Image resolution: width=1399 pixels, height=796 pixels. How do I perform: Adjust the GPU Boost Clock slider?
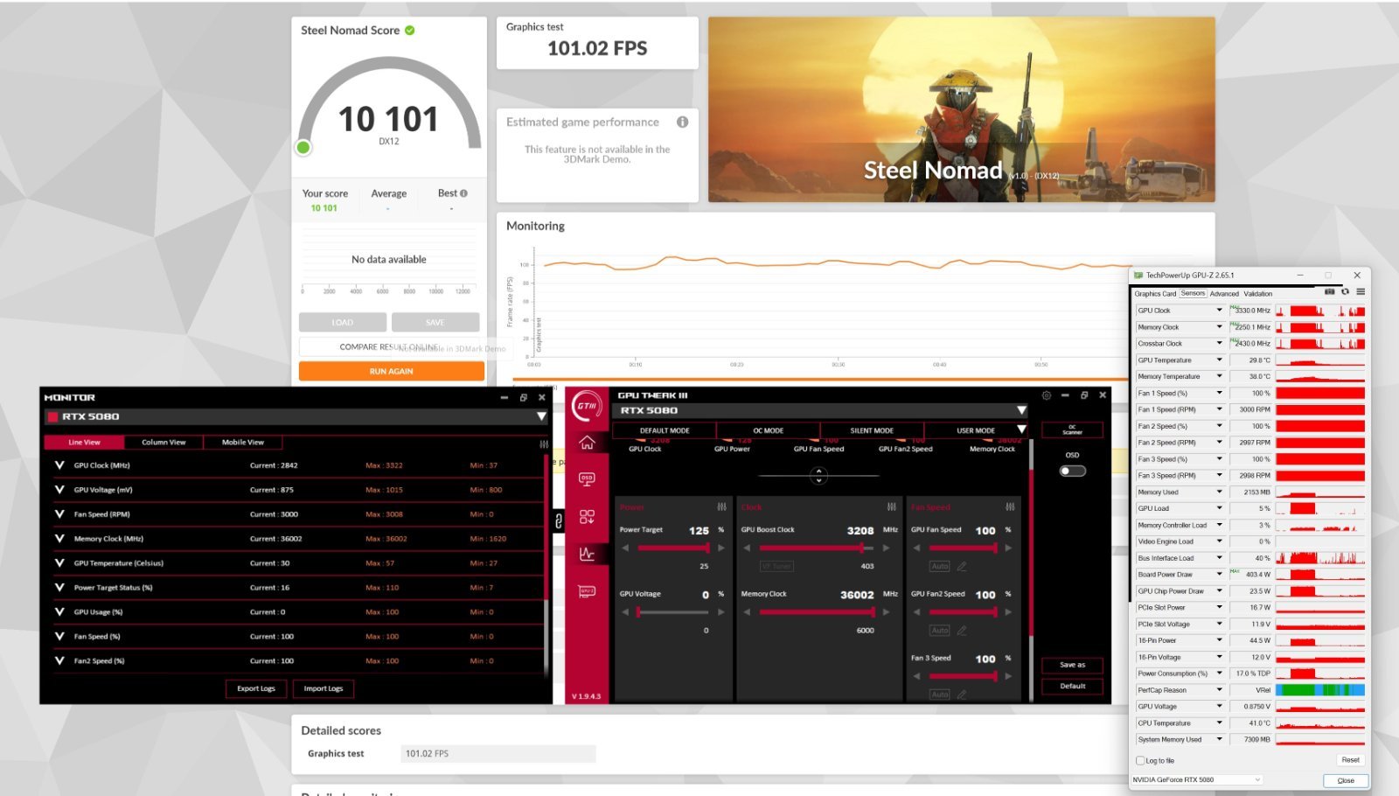pos(816,548)
